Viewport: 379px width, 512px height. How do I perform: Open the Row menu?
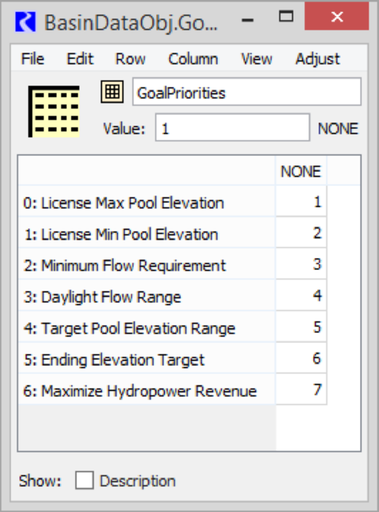[130, 59]
